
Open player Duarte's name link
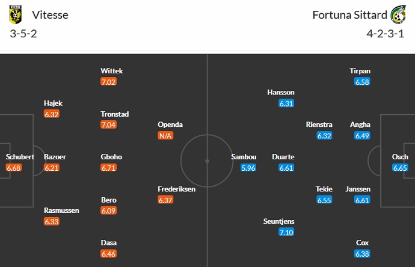tap(283, 157)
